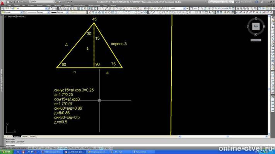Toggle 3DПРИВЯЗКА 3D object snap in status bar
The image size is (275, 154).
coord(73,148)
